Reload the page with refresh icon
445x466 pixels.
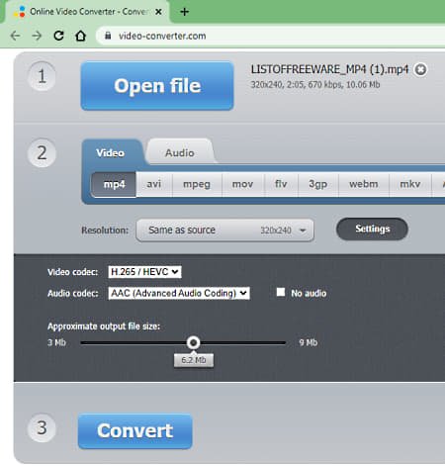click(x=58, y=36)
